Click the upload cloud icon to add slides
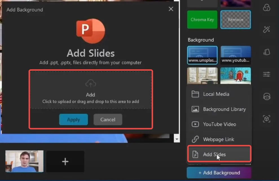279x181 pixels. point(91,83)
